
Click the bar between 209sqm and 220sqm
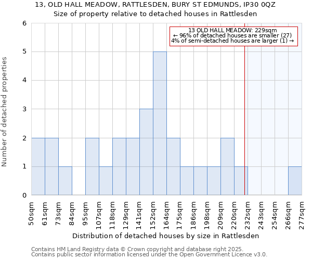[x=227, y=166]
